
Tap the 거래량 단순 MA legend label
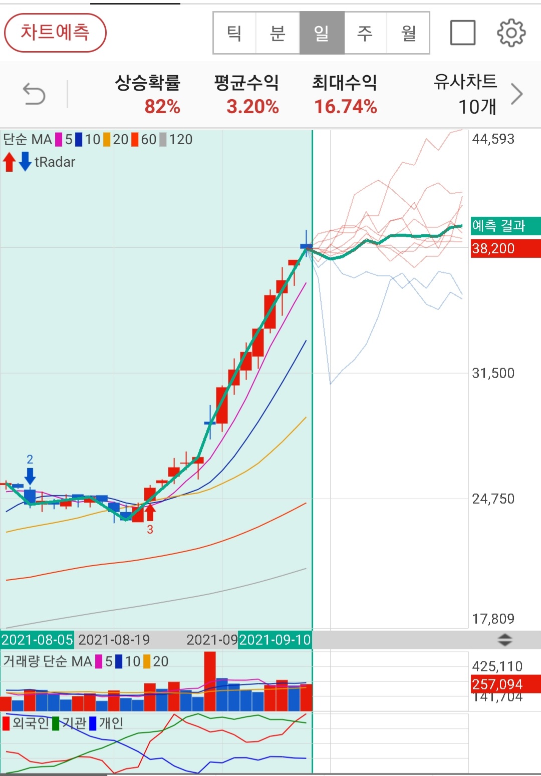click(48, 661)
